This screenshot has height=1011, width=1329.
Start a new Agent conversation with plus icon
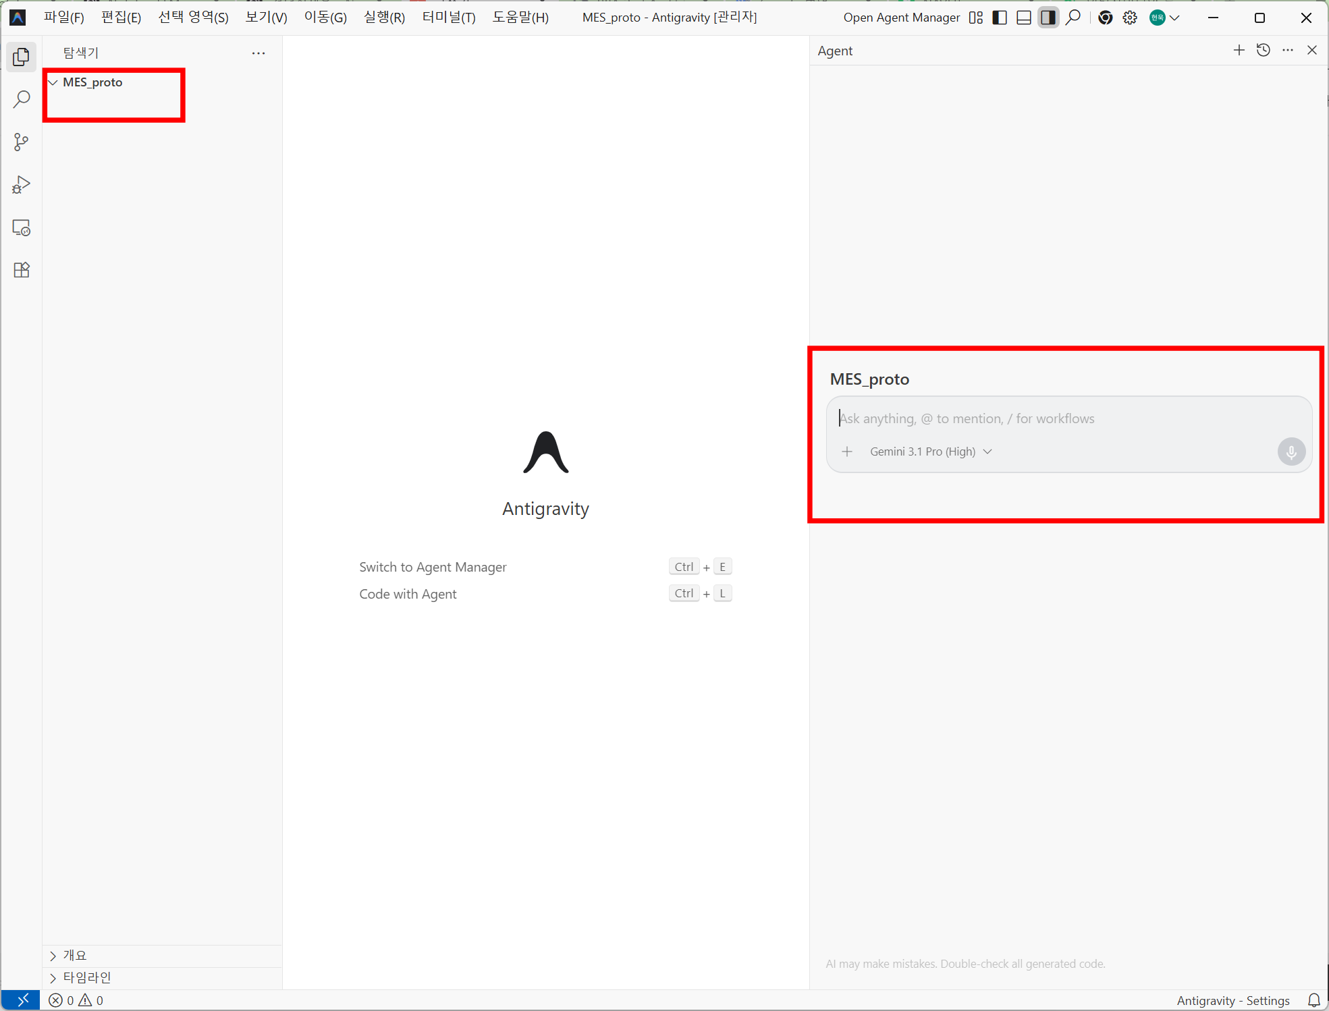(x=1239, y=50)
